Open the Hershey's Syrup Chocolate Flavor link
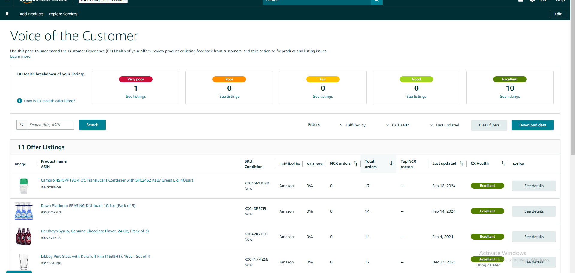The width and height of the screenshot is (575, 273). pos(95,231)
